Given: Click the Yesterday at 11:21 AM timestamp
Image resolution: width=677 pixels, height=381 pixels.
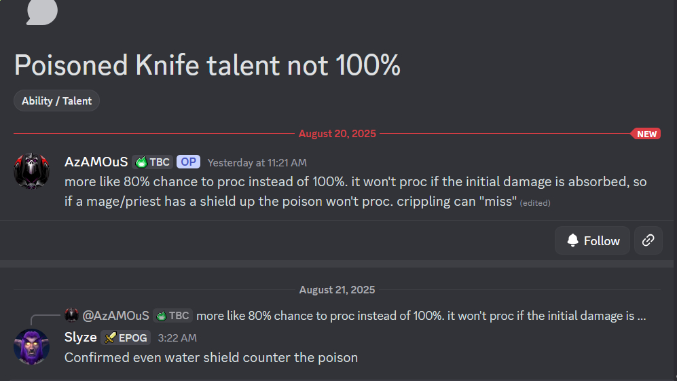Looking at the screenshot, I should [x=257, y=162].
